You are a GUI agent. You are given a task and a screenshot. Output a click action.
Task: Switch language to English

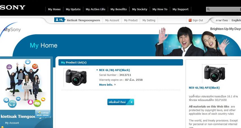click(x=236, y=20)
